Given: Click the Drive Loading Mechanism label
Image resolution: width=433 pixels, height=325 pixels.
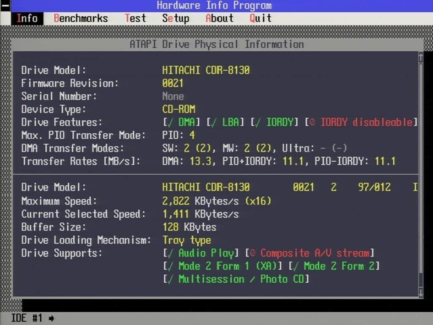Looking at the screenshot, I should pyautogui.click(x=86, y=240).
